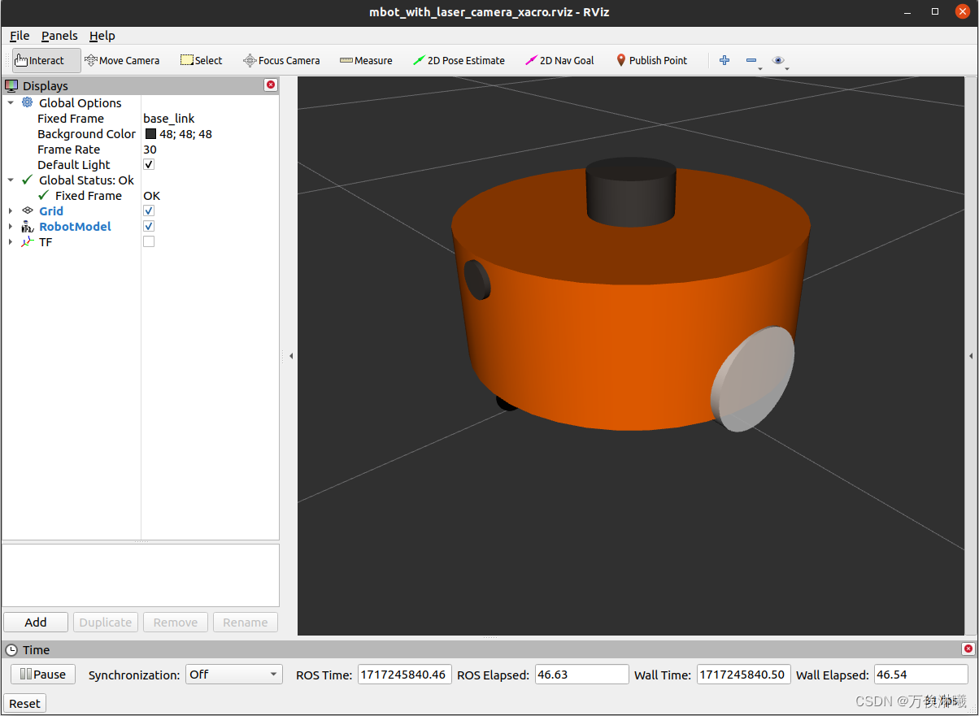Select the Grid row label

[x=51, y=211]
